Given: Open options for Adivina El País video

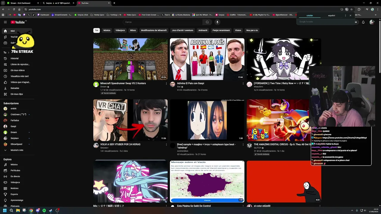Looking at the screenshot, I should [243, 84].
